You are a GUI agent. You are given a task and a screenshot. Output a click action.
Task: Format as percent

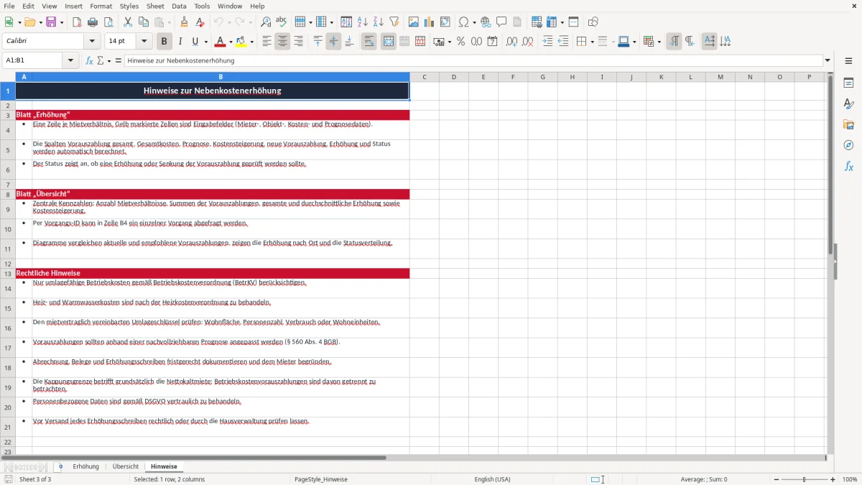pyautogui.click(x=460, y=42)
